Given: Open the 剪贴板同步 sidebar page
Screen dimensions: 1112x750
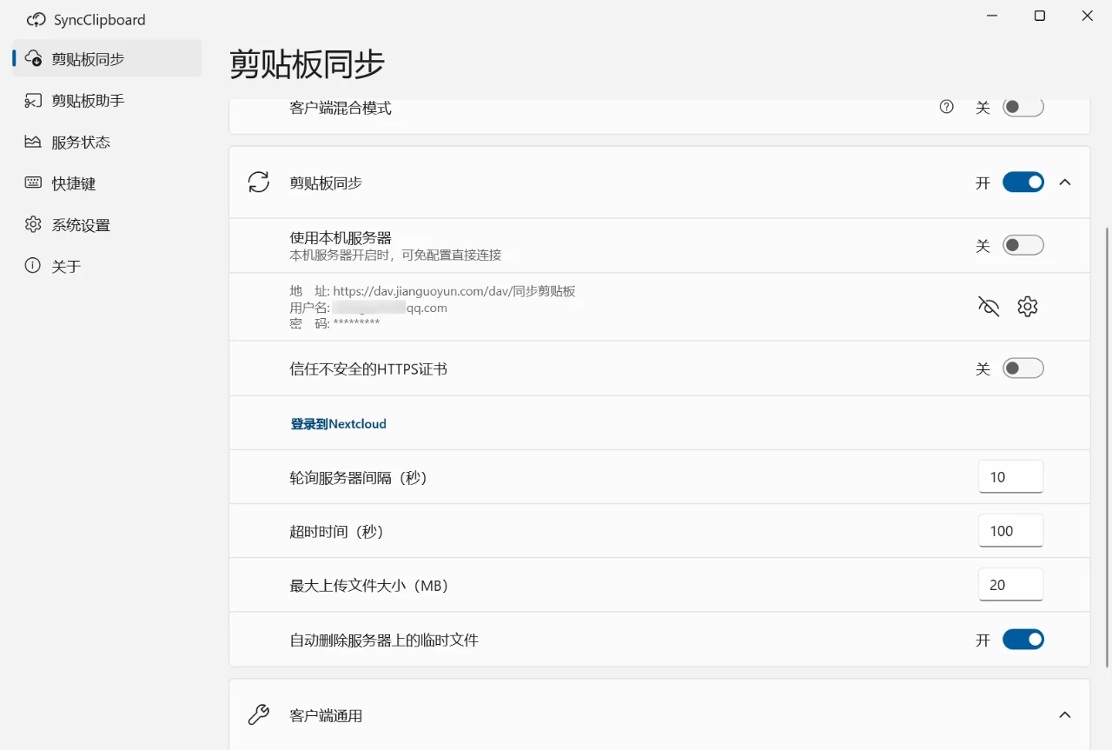Looking at the screenshot, I should click(107, 58).
